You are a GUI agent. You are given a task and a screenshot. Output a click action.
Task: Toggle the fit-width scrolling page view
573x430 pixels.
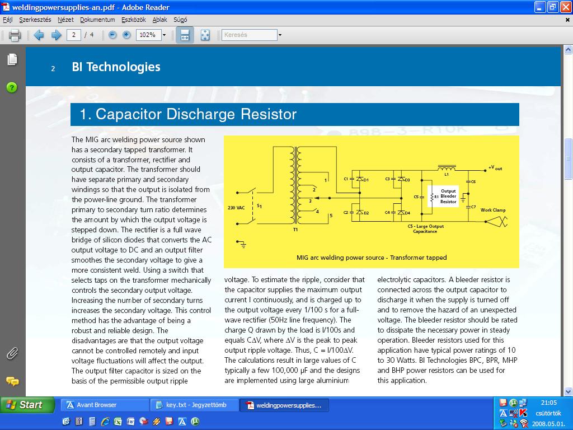pyautogui.click(x=185, y=35)
